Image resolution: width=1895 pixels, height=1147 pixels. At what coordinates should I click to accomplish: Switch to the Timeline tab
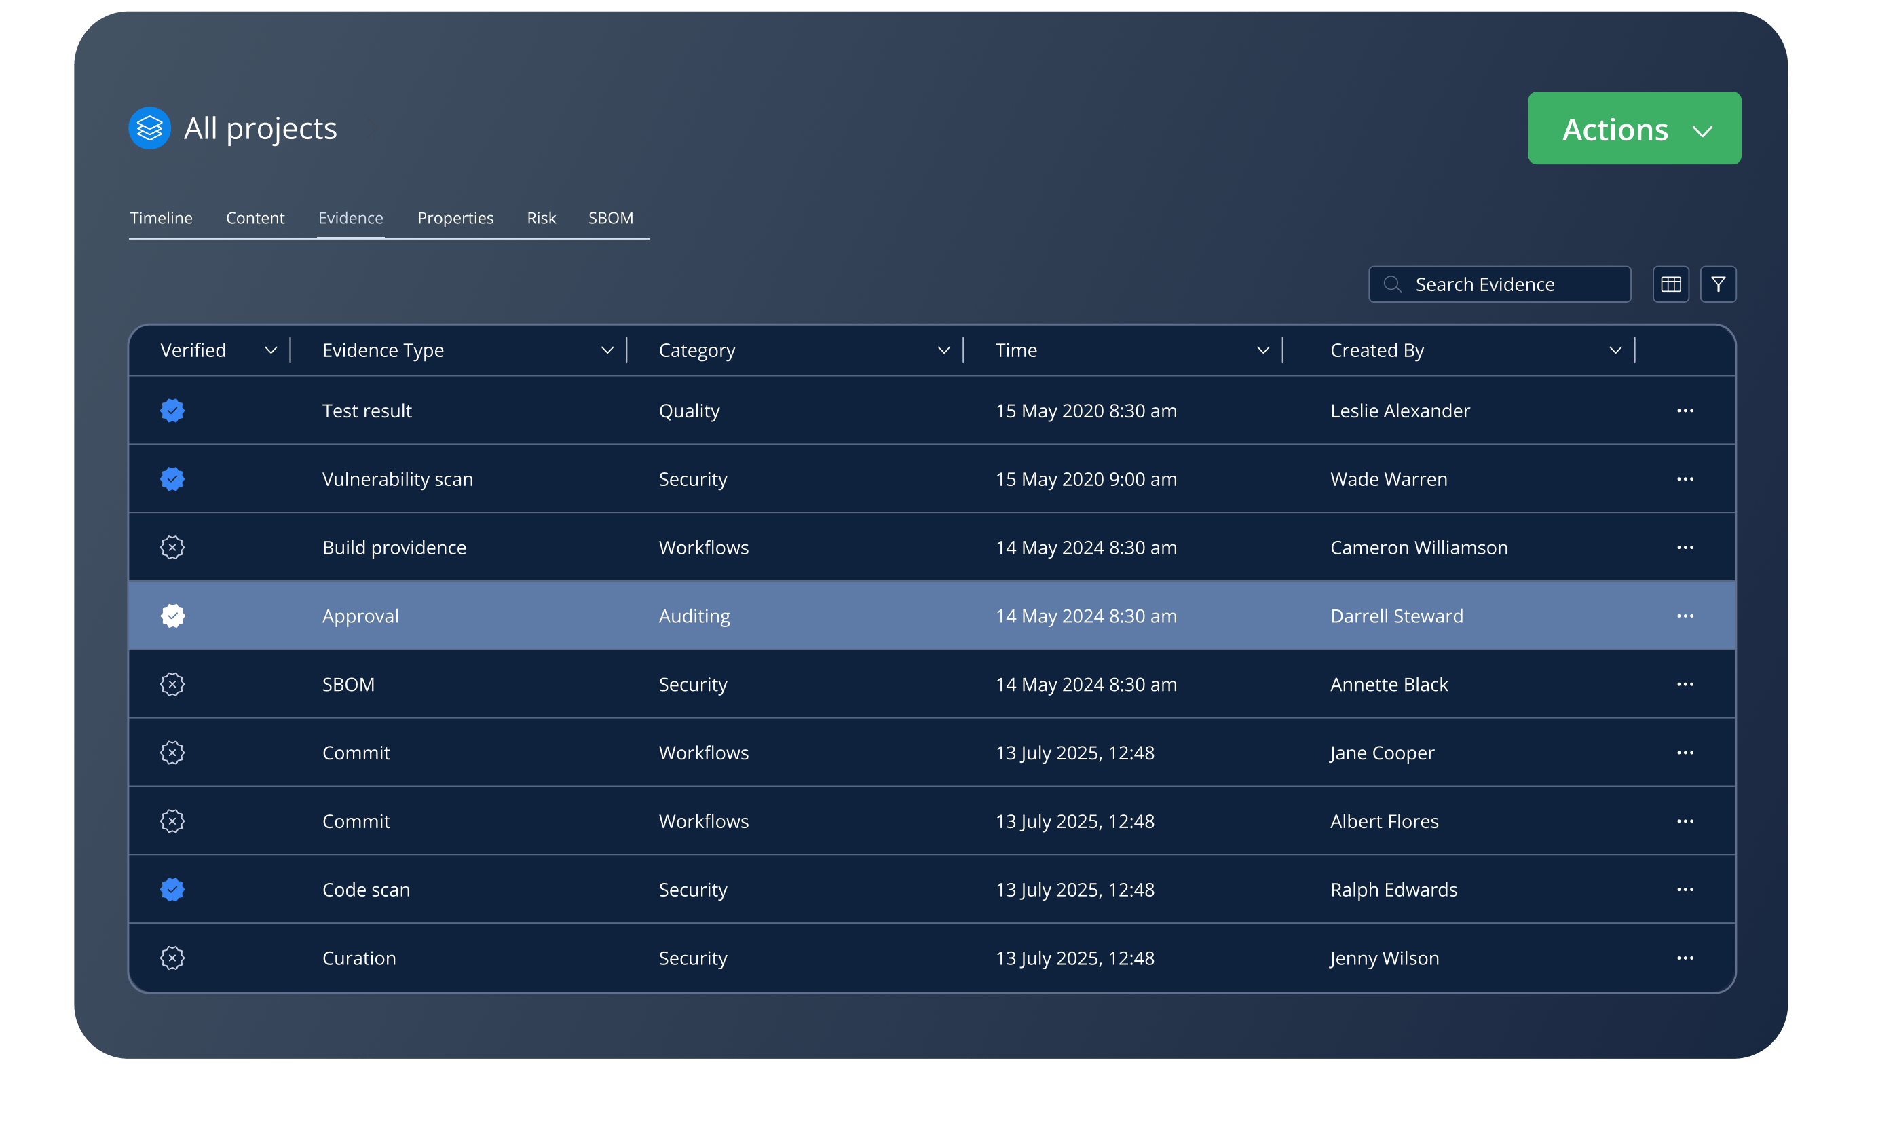point(161,219)
